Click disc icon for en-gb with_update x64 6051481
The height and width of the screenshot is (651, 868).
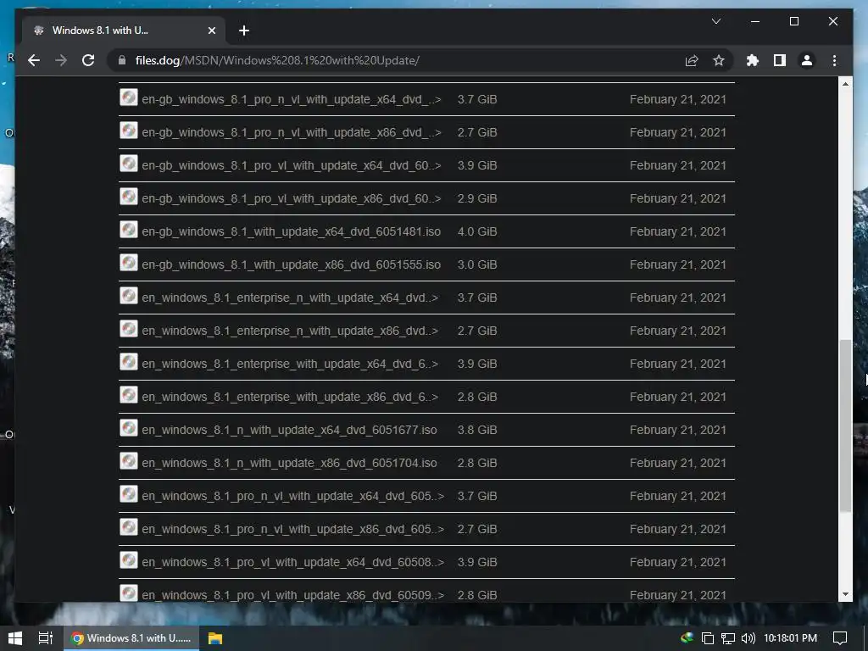click(129, 229)
